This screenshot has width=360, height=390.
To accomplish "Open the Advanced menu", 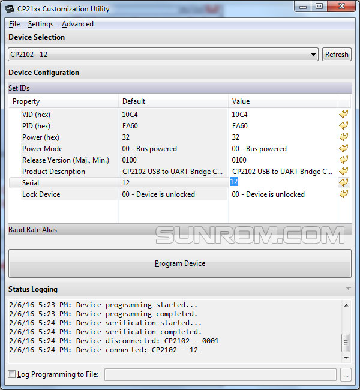I will pyautogui.click(x=77, y=24).
